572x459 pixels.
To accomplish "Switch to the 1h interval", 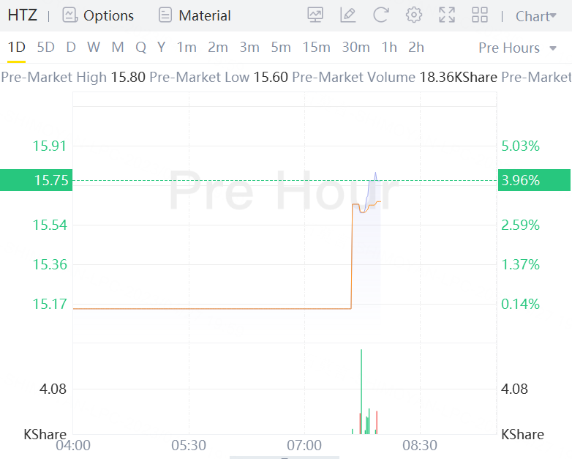I will (389, 48).
